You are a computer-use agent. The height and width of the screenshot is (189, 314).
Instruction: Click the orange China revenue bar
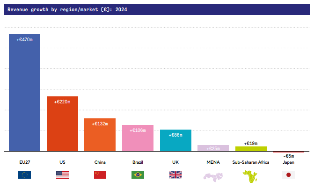(100, 137)
